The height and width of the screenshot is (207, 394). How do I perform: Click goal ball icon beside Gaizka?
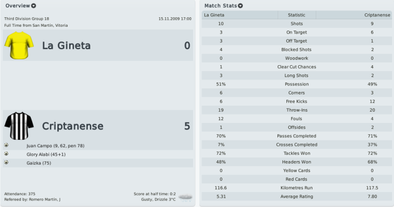(x=6, y=162)
